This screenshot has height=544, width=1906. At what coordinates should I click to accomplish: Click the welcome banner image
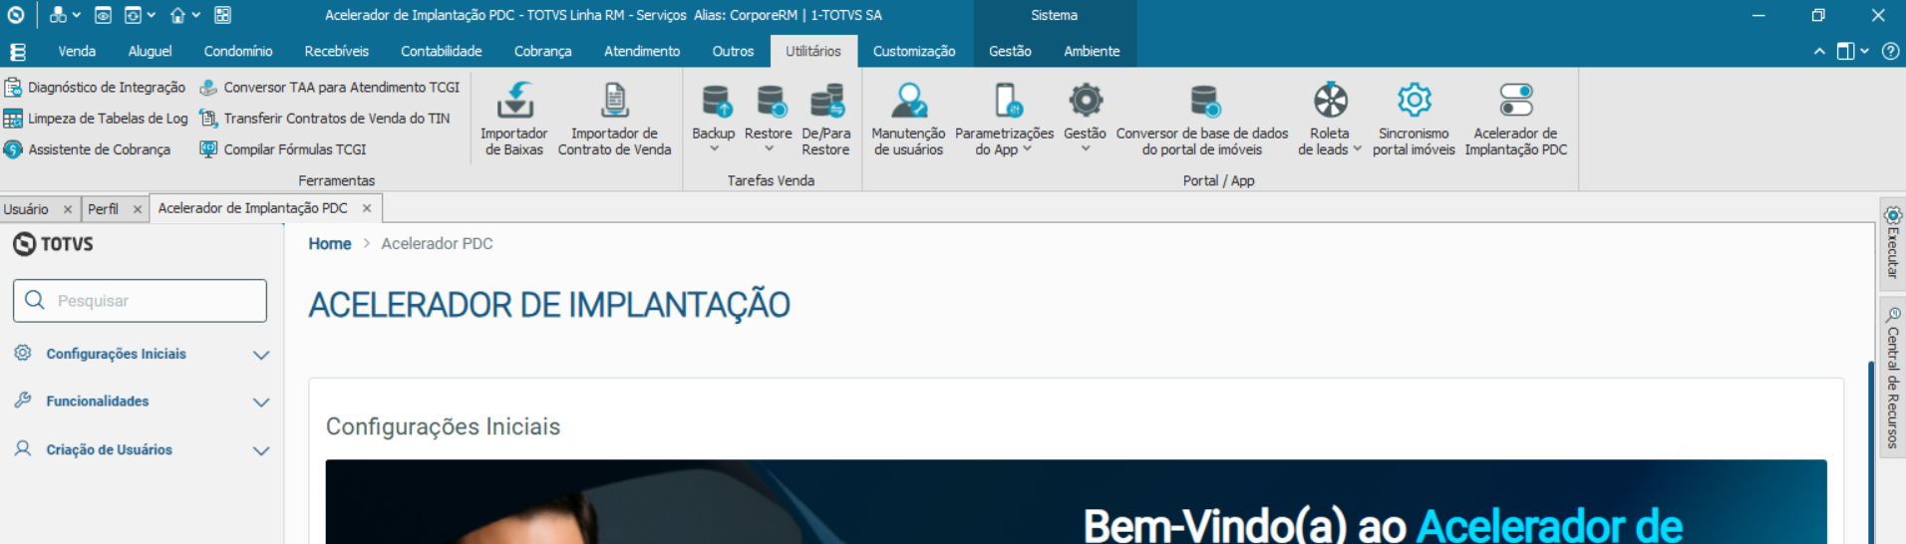click(1076, 501)
